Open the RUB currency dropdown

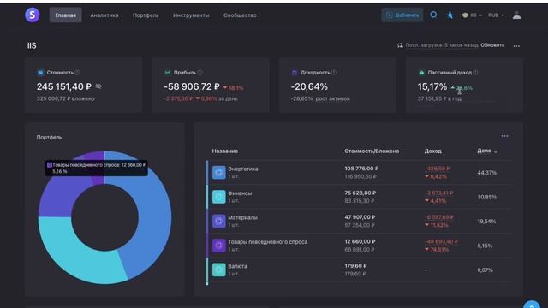click(x=496, y=15)
